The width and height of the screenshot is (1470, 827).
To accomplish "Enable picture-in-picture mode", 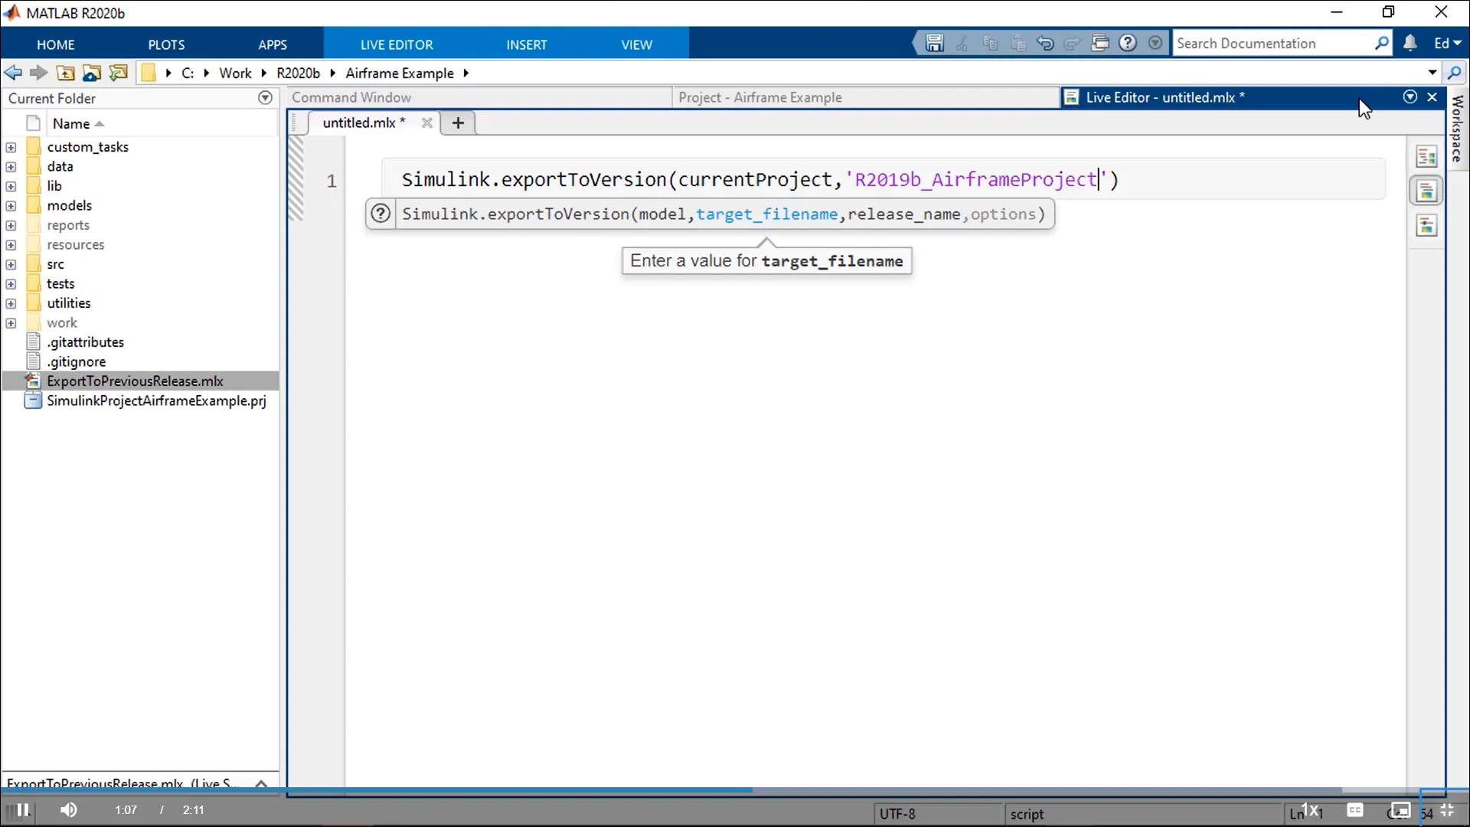I will 1400,810.
